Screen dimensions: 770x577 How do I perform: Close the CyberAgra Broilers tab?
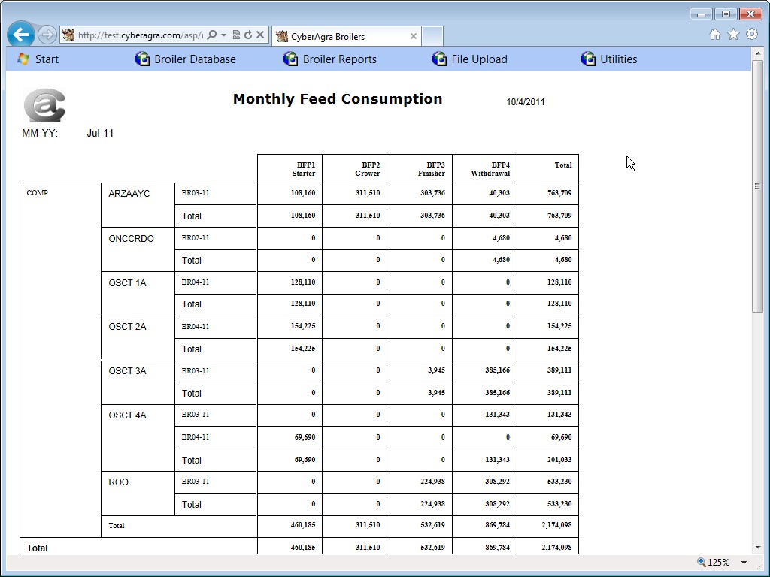[x=413, y=36]
